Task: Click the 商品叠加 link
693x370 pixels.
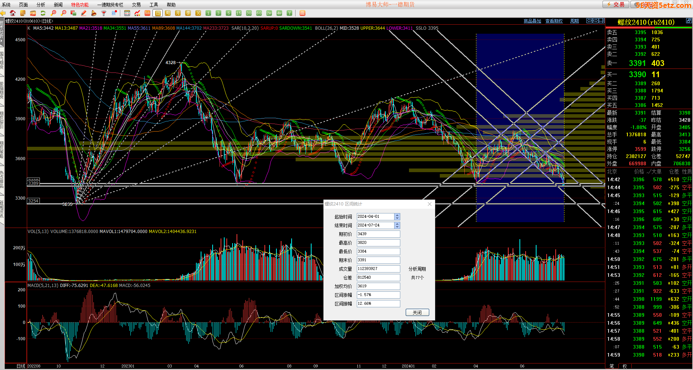Action: pos(532,21)
